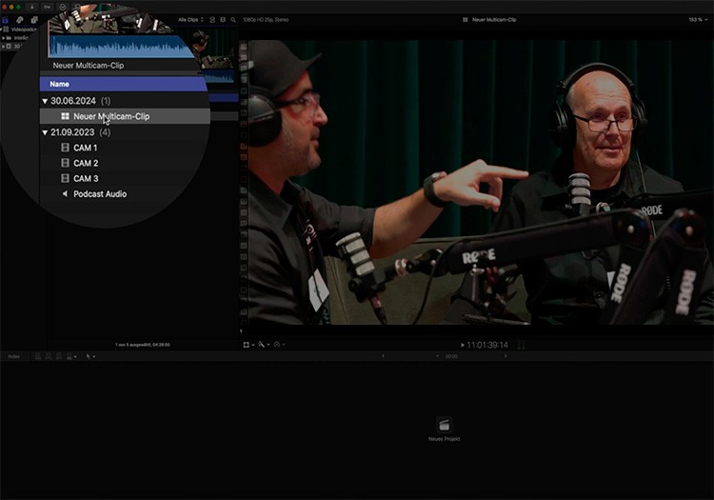Click Neuer Multicam-Clip viewer title
The image size is (714, 500).
click(494, 20)
